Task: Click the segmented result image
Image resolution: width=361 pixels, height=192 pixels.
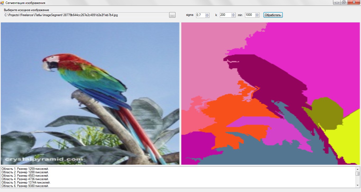Action: pyautogui.click(x=270, y=94)
